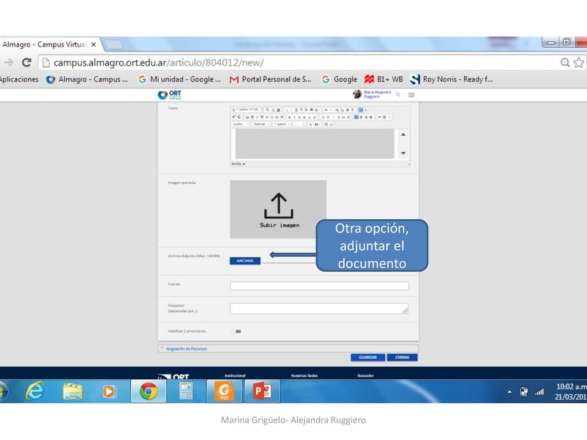Viewport: 587px width, 440px height.
Task: Open Mi unidad - Google bookmark
Action: coord(179,79)
